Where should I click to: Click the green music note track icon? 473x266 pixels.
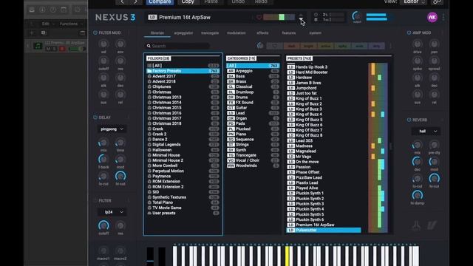(x=38, y=46)
